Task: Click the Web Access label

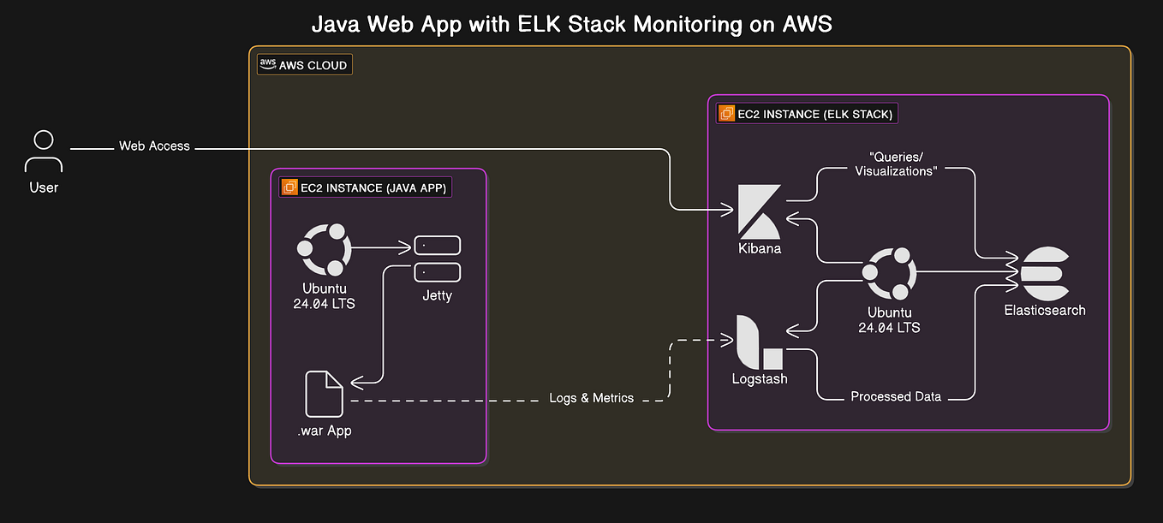Action: [x=154, y=146]
